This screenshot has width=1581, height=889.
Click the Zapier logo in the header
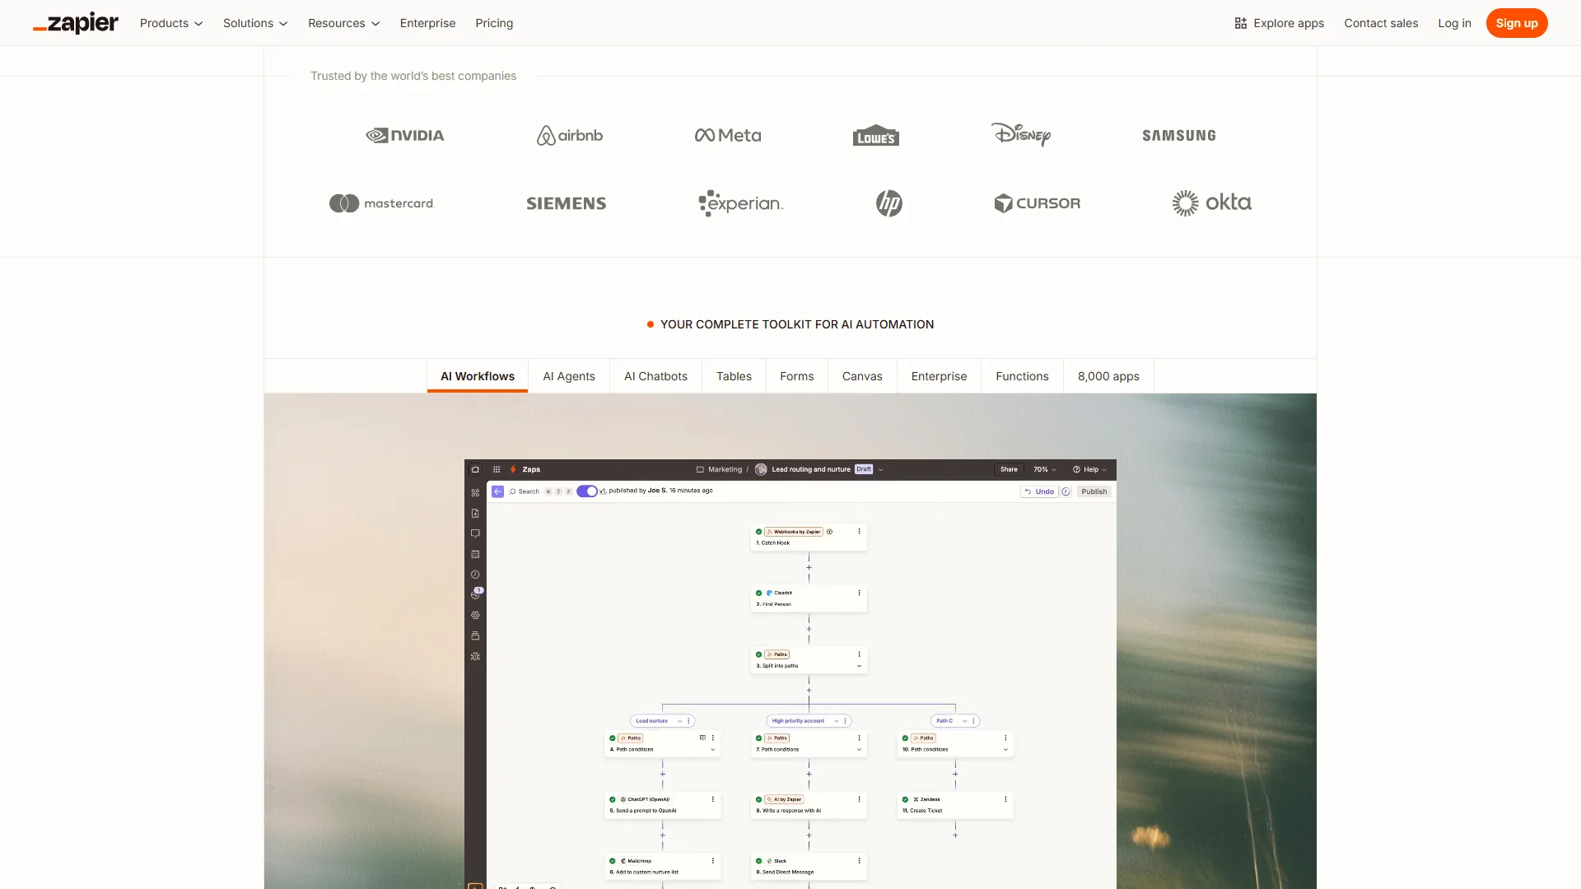click(x=76, y=23)
